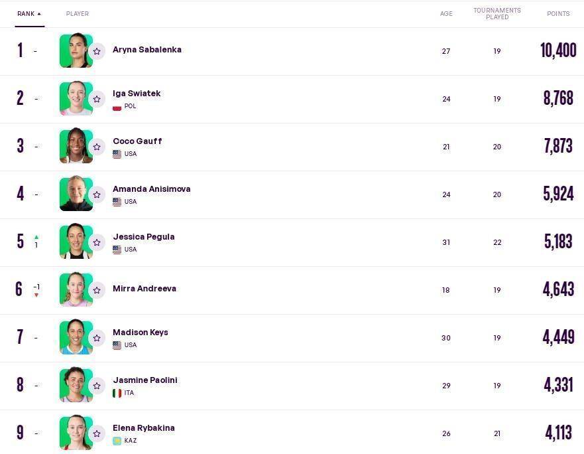Favorite Aryna Sabalenka with star icon
Viewport: 584px width, 454px height.
pos(97,51)
